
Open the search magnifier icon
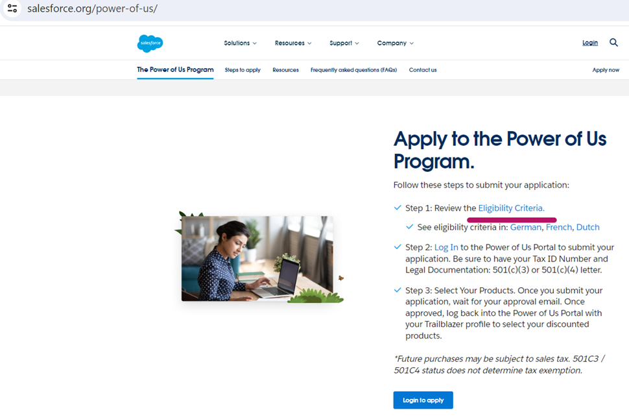pyautogui.click(x=613, y=43)
